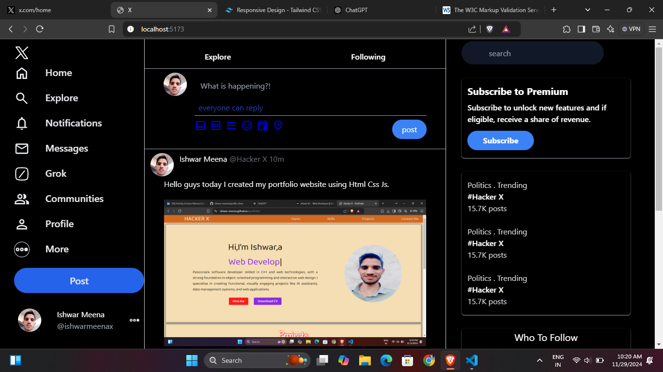The image size is (663, 372).
Task: Click 'everyone can reply' link
Action: 231,108
